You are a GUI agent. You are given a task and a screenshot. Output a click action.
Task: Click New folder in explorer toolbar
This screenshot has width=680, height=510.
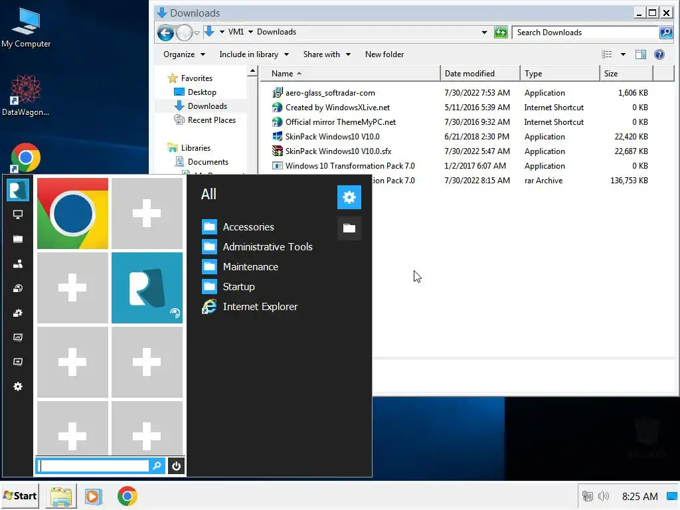coord(384,54)
